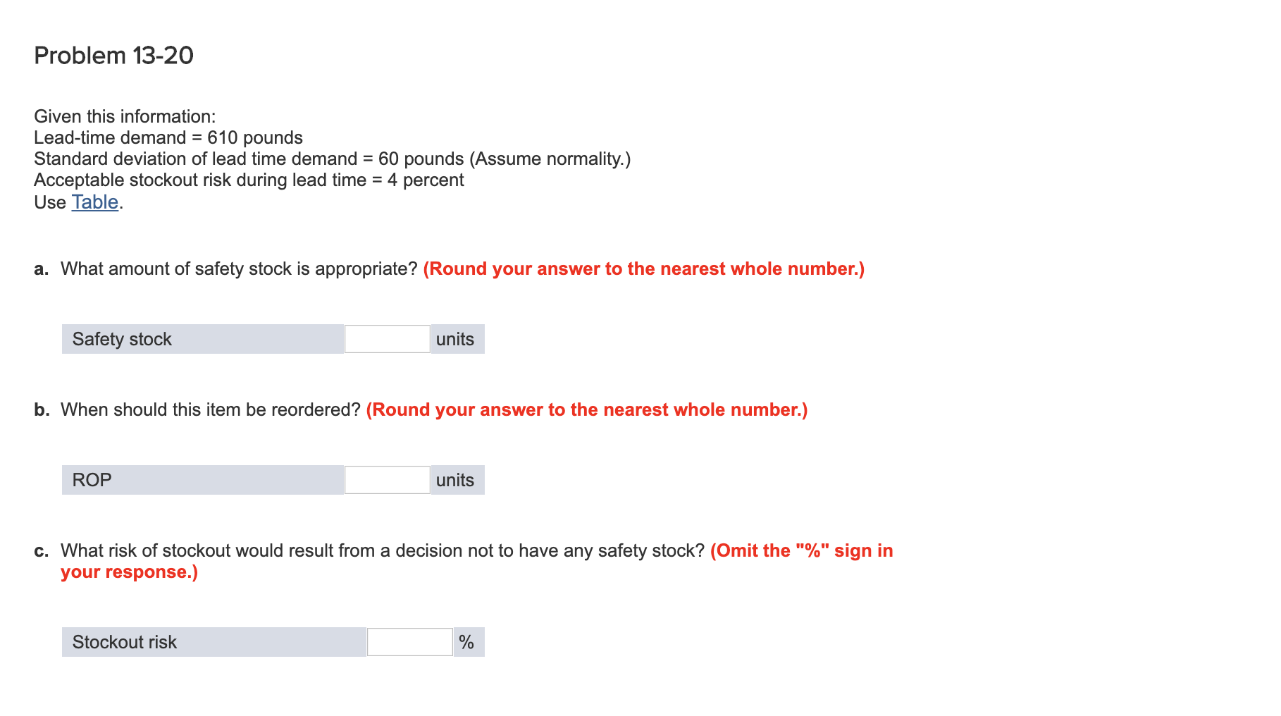Click the Acceptable stockout risk text line

click(249, 180)
